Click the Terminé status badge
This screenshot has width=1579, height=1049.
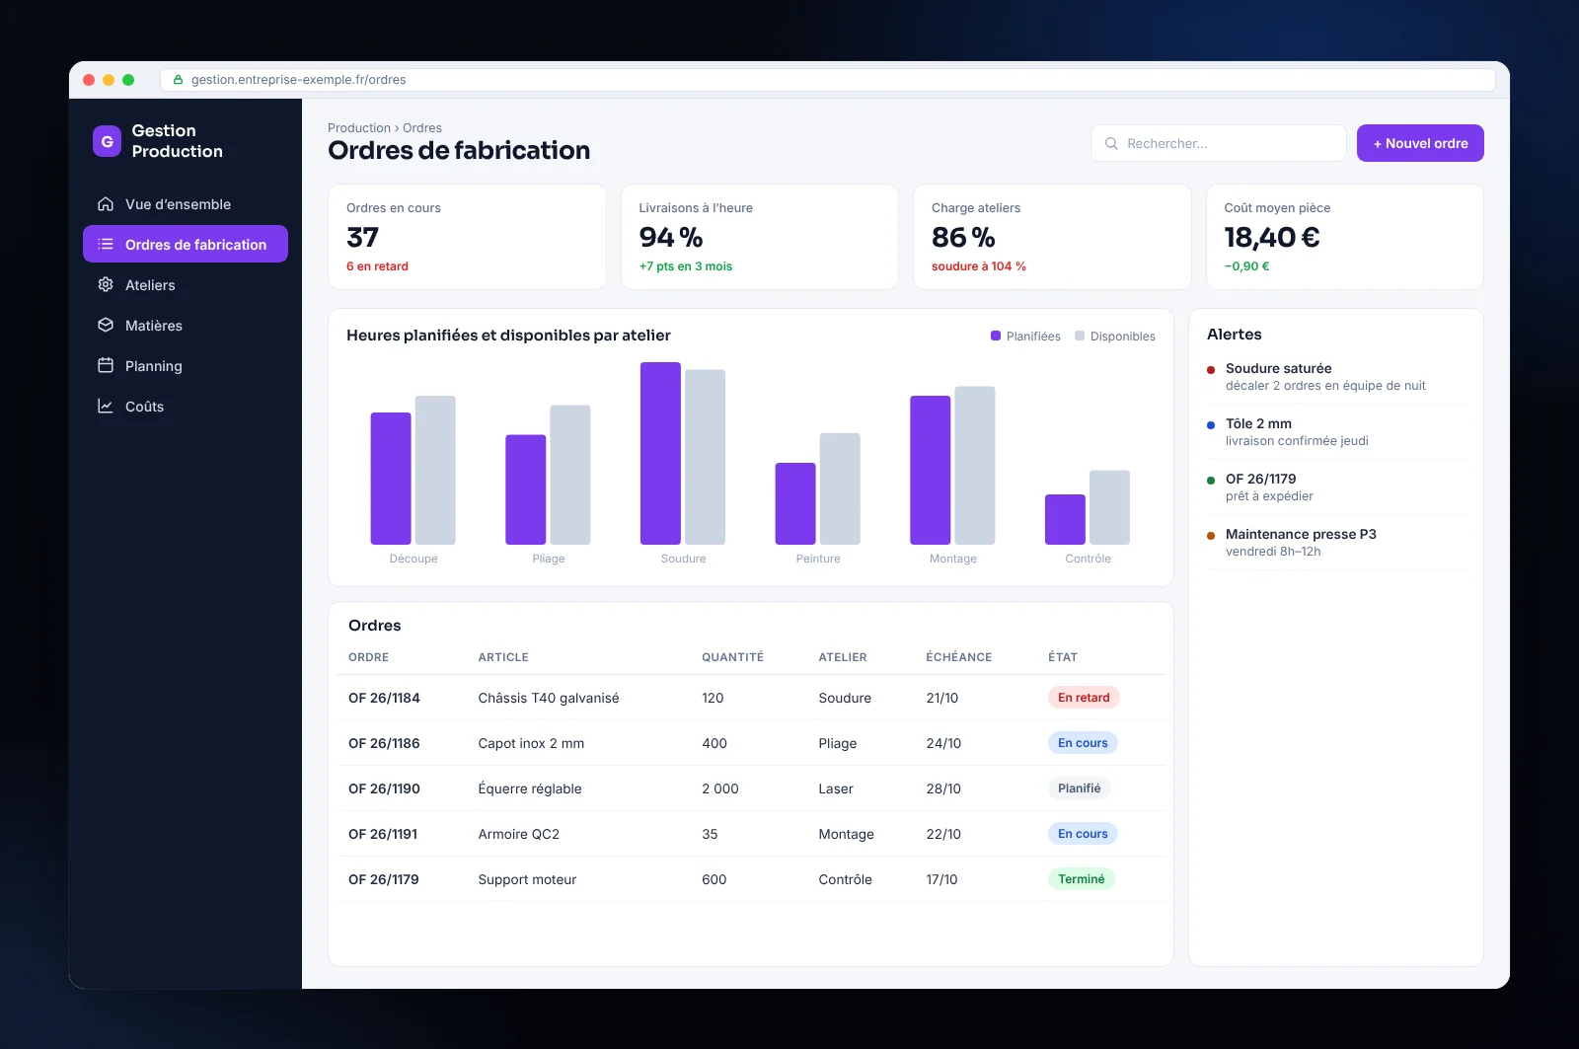(x=1082, y=879)
